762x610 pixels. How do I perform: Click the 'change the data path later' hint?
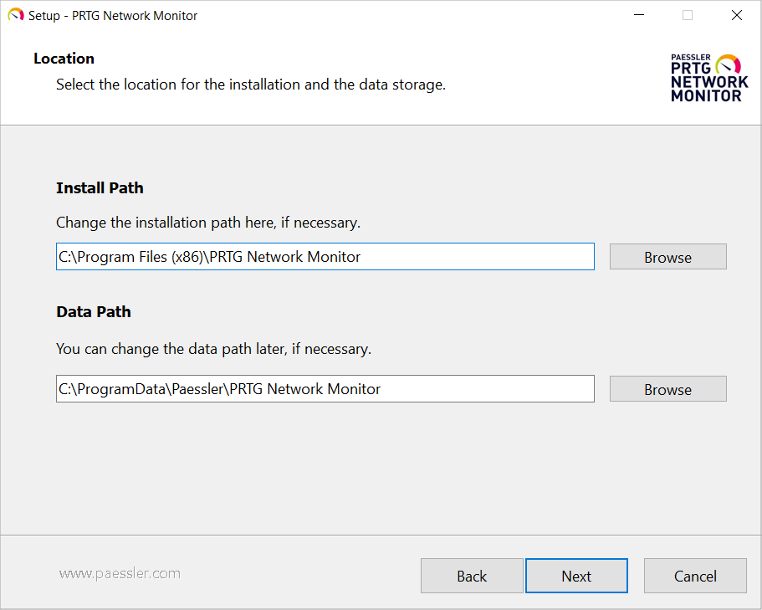[213, 349]
